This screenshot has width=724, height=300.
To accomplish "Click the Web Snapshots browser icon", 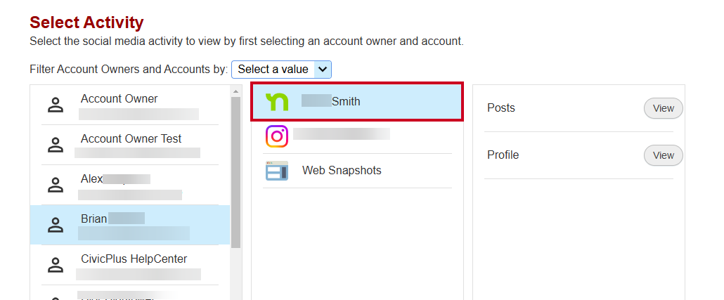I will coord(276,170).
